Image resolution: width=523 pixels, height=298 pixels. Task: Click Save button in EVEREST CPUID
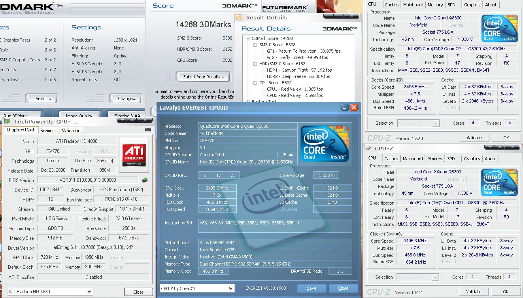click(312, 288)
